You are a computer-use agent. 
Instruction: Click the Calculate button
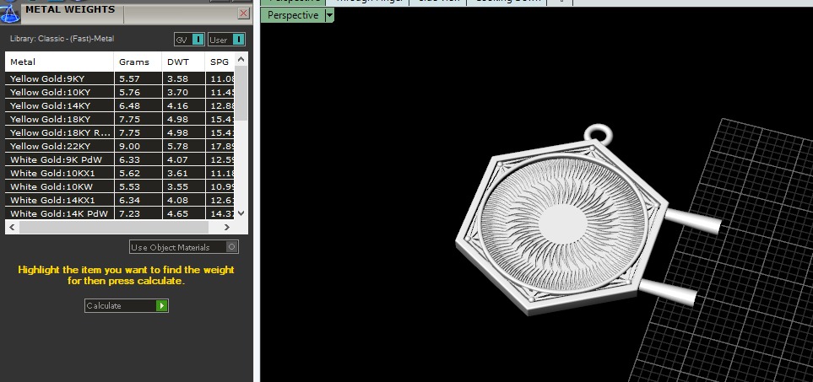[127, 305]
